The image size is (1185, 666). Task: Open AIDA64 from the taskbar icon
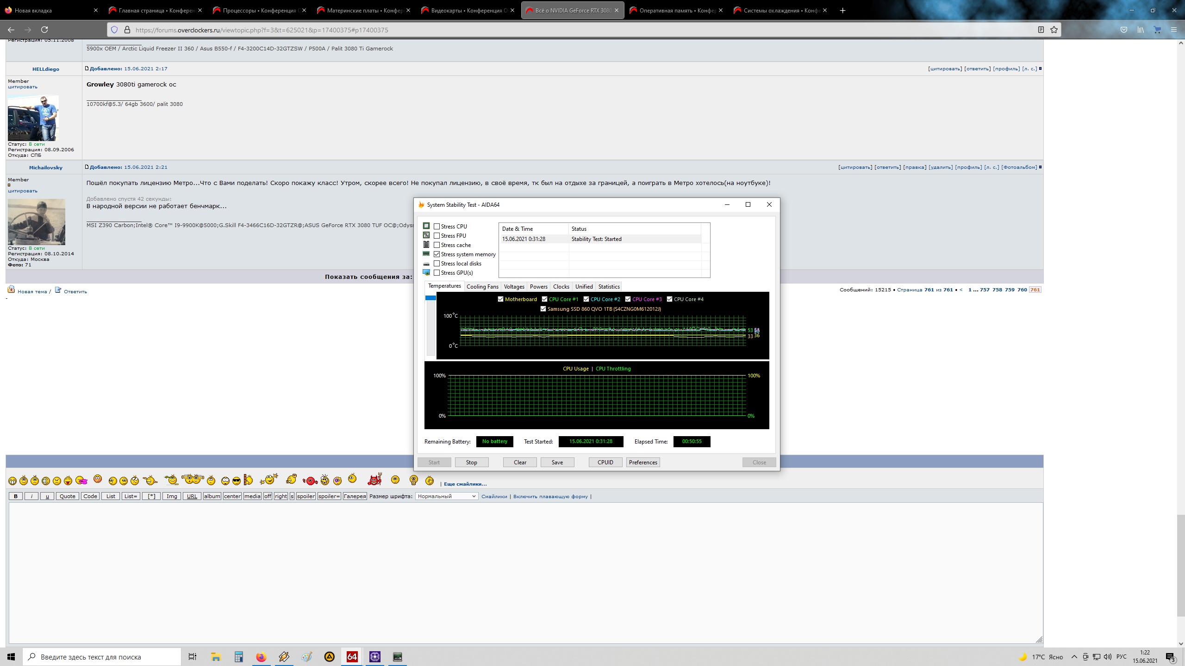352,657
